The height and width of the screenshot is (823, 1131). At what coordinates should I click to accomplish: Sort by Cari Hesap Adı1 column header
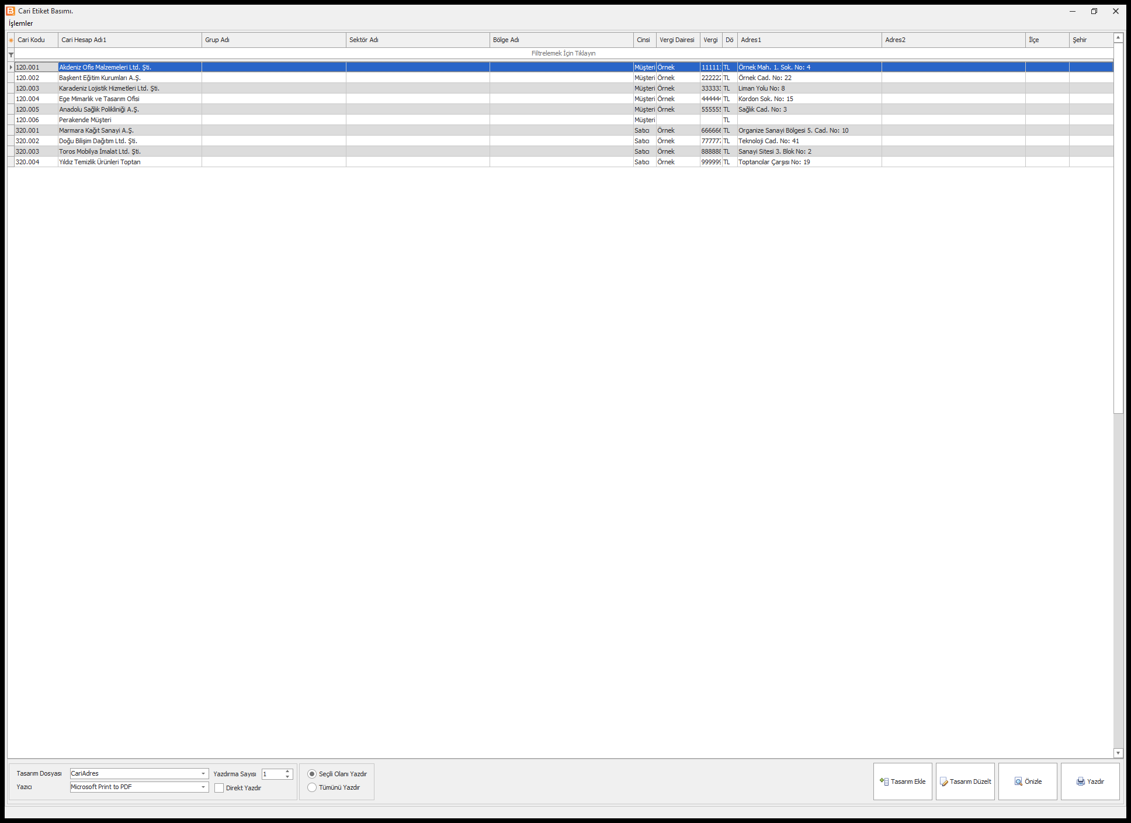pyautogui.click(x=130, y=40)
